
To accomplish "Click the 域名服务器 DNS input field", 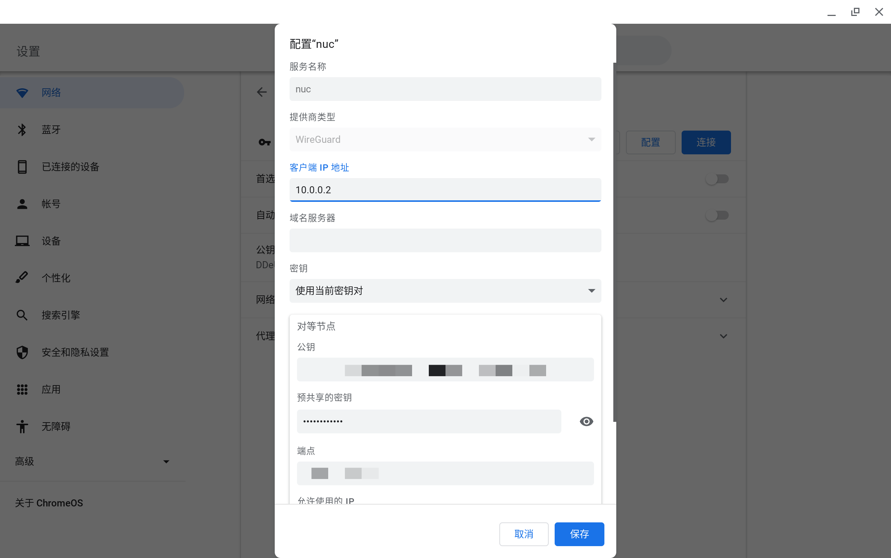I will tap(445, 240).
